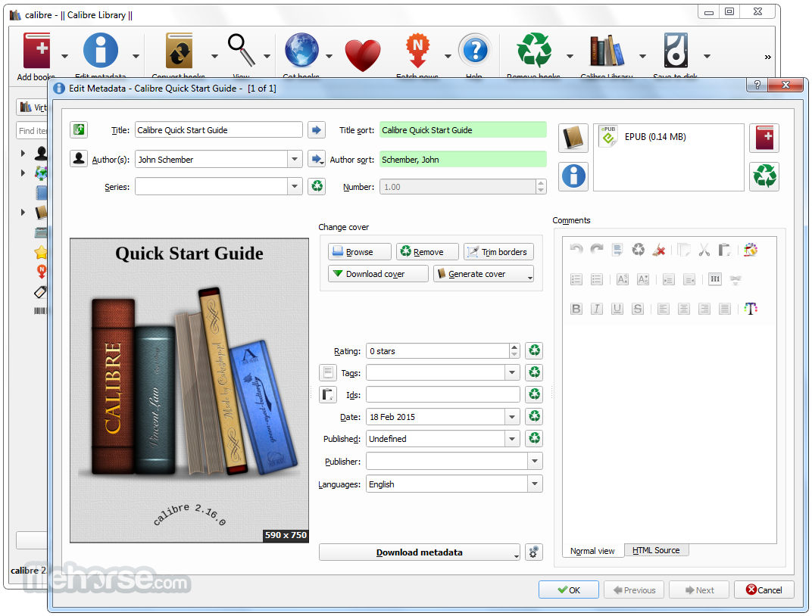Add a new book format
This screenshot has width=812, height=616.
click(x=764, y=138)
